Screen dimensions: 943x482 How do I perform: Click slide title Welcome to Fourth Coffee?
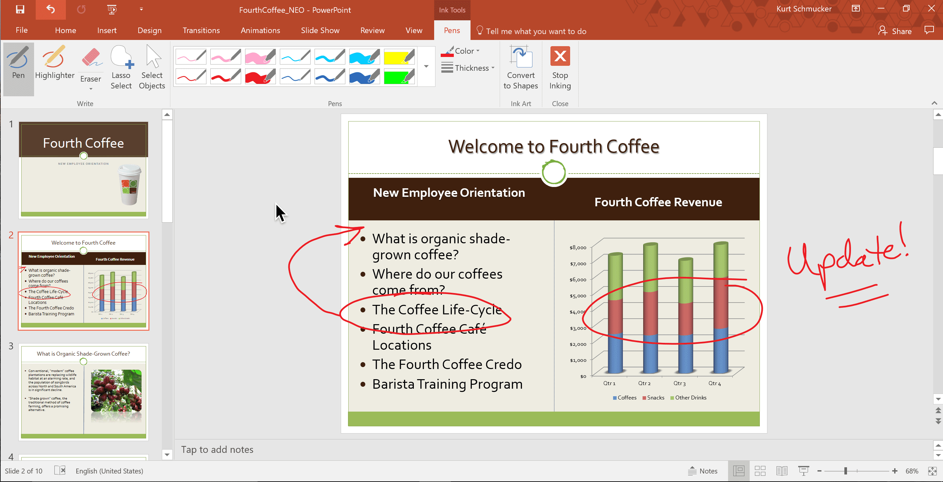click(553, 146)
